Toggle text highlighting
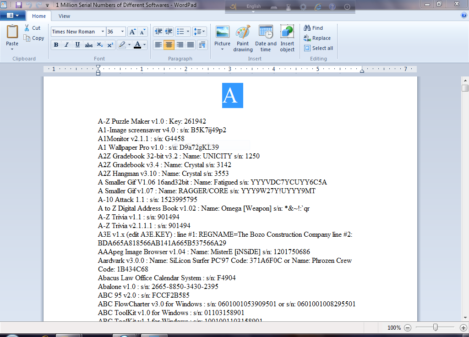The width and height of the screenshot is (469, 337). click(123, 45)
